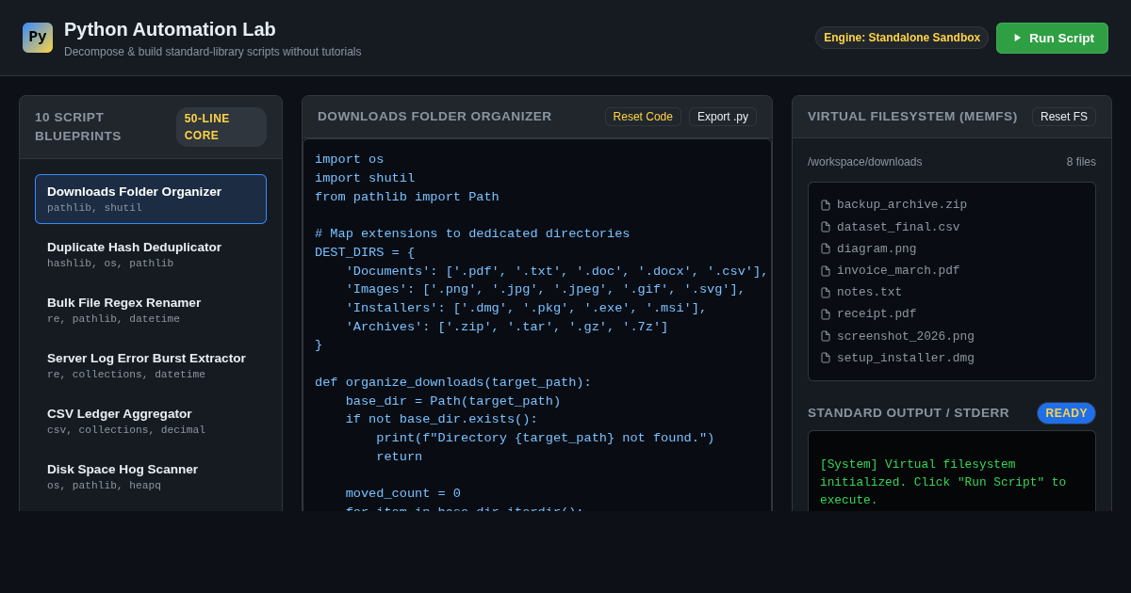
Task: Click the Python Automation Lab title
Action: click(x=170, y=29)
